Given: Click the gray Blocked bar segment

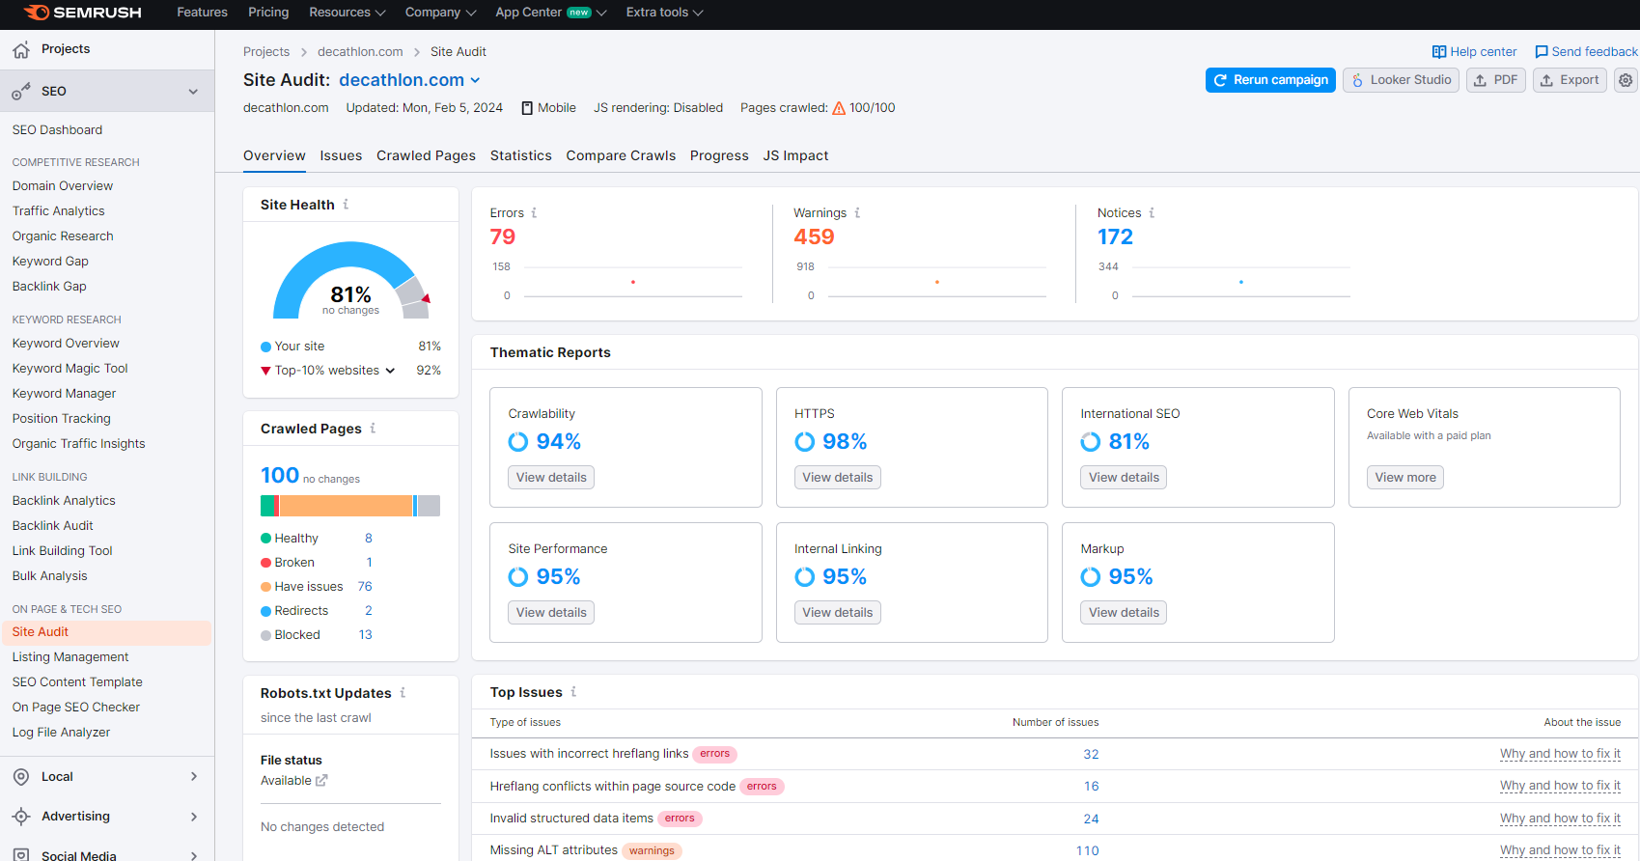Looking at the screenshot, I should [x=429, y=506].
